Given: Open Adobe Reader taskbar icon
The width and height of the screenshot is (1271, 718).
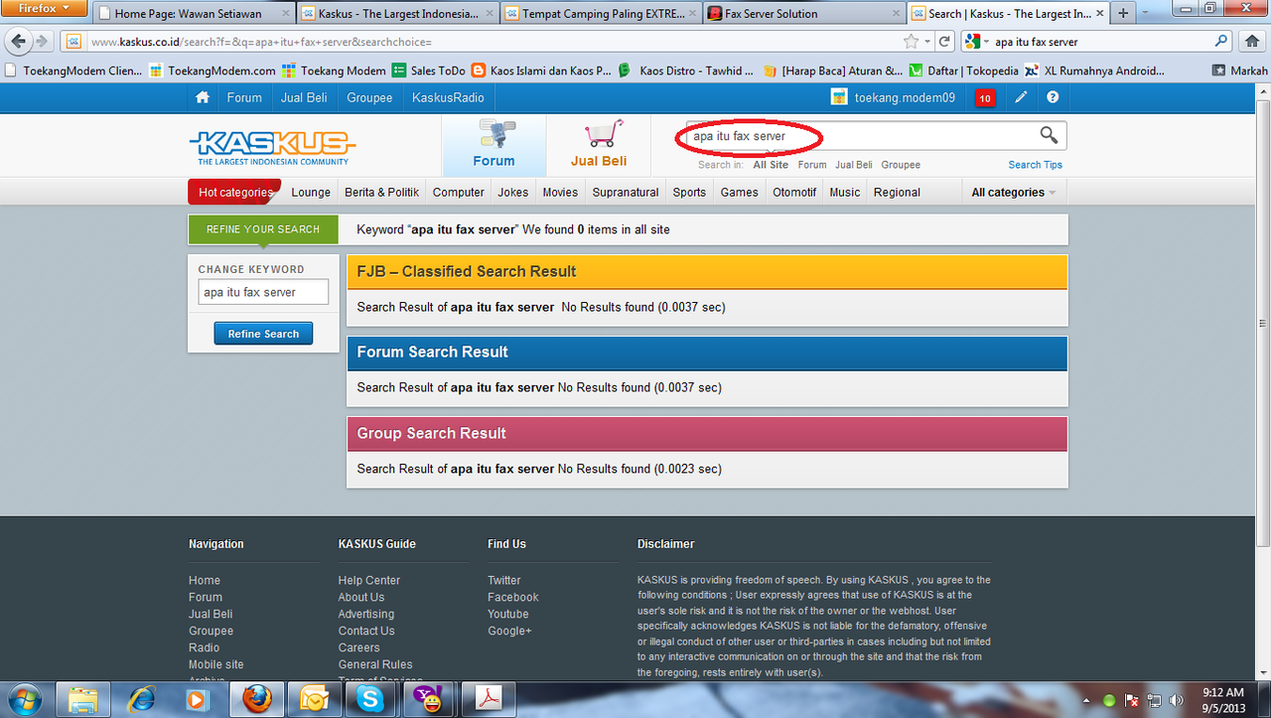Looking at the screenshot, I should pos(488,699).
